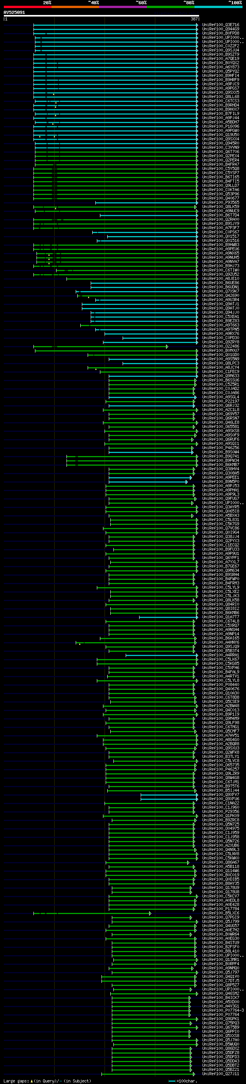
Task: Click the cyan alignment bar for UniRef100_A4RRA1
Action: [161, 655]
